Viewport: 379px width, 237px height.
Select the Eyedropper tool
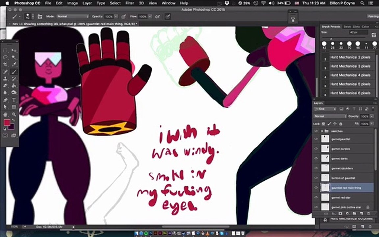[x=14, y=64]
